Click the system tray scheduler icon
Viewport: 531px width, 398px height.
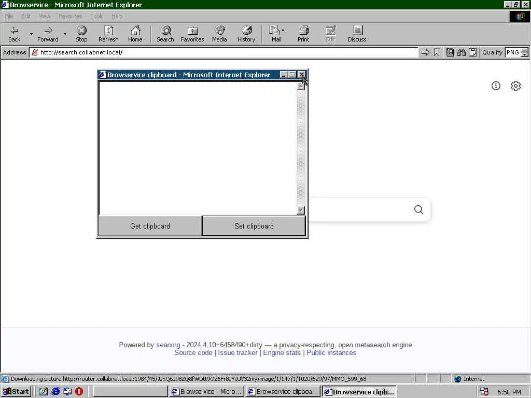coord(484,392)
